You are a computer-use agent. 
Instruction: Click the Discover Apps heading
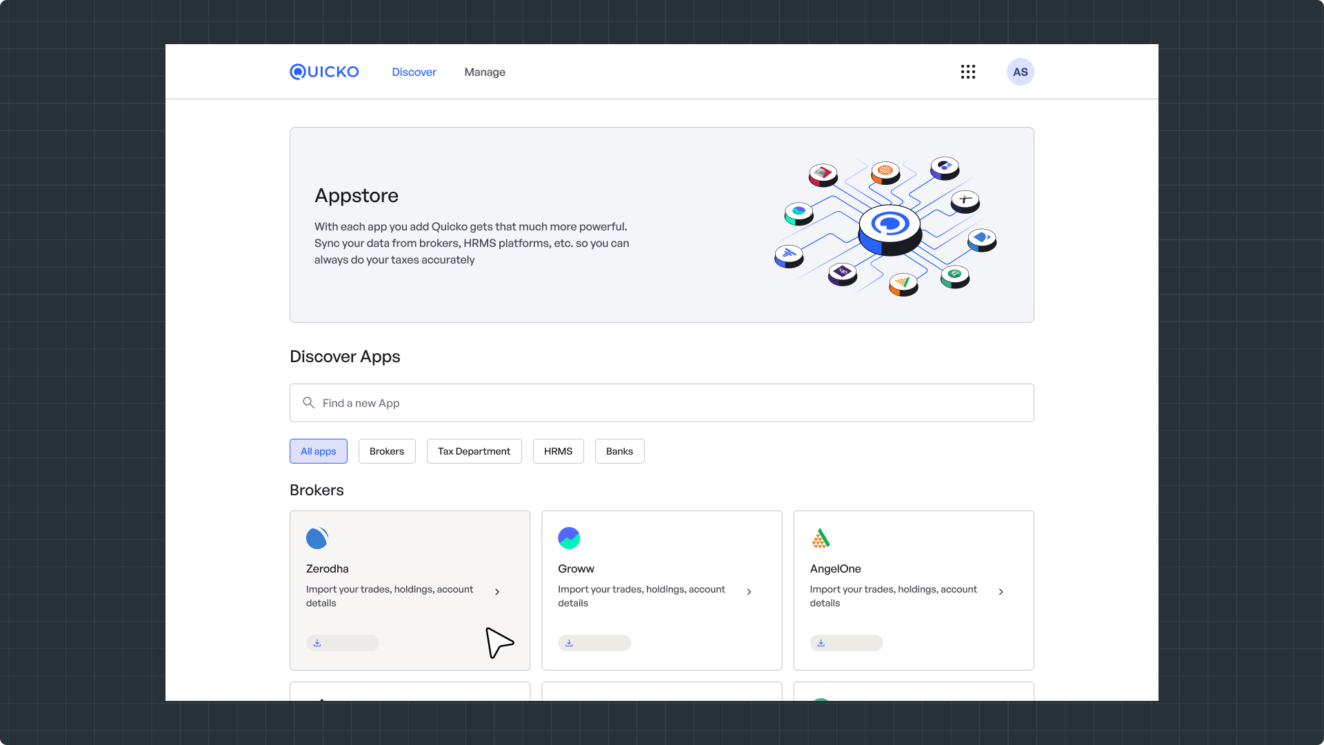345,357
